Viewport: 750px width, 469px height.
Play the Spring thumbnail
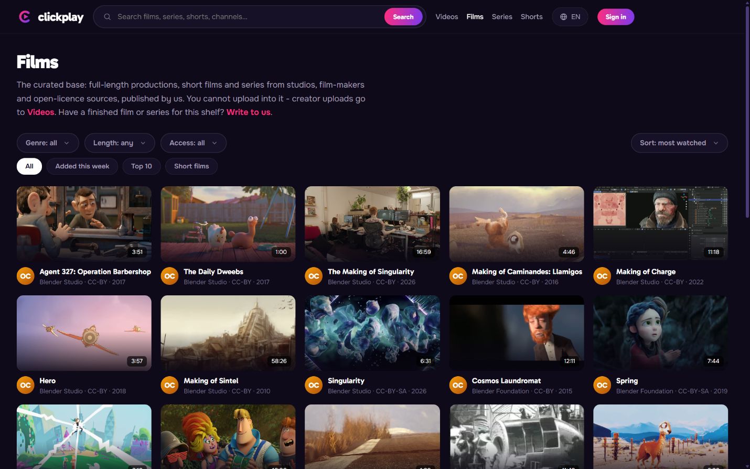660,333
